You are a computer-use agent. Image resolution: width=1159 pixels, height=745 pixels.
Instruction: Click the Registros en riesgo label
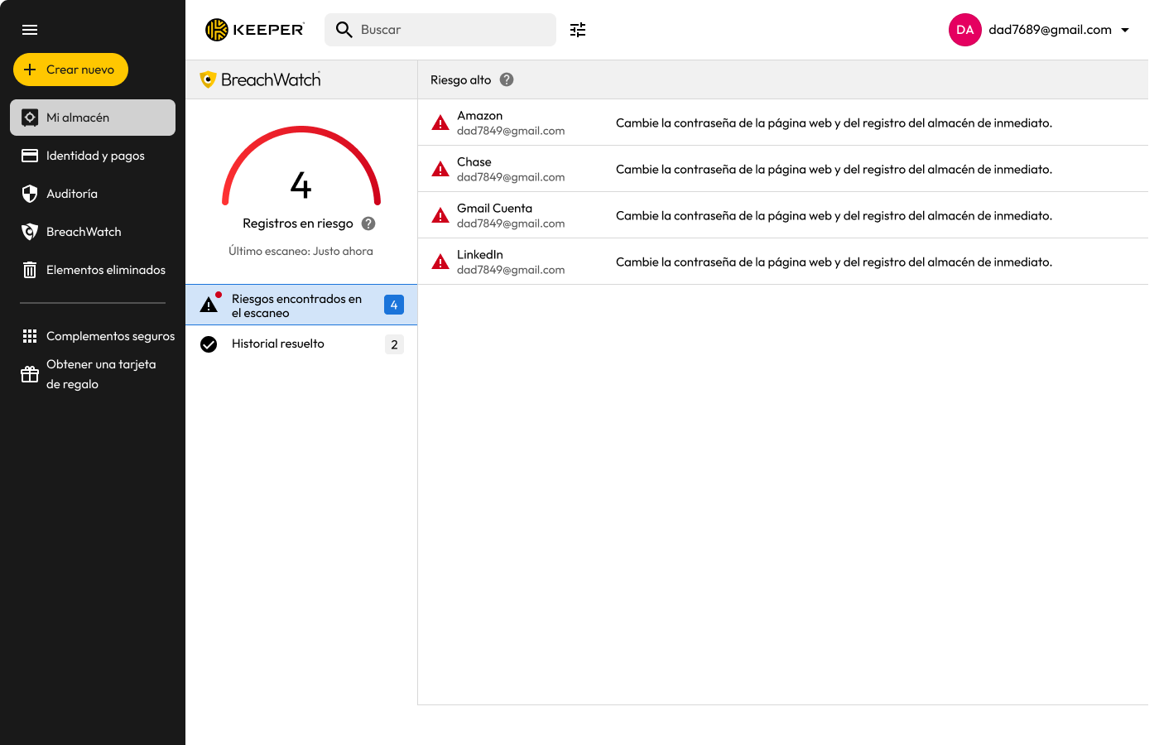tap(298, 223)
